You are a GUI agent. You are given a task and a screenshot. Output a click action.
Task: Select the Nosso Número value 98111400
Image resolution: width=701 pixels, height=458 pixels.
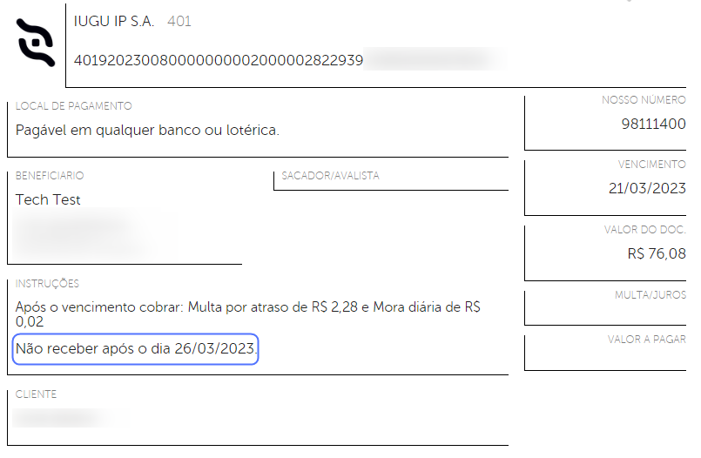[653, 124]
